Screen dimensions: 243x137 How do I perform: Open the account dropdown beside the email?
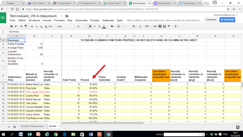pos(237,15)
